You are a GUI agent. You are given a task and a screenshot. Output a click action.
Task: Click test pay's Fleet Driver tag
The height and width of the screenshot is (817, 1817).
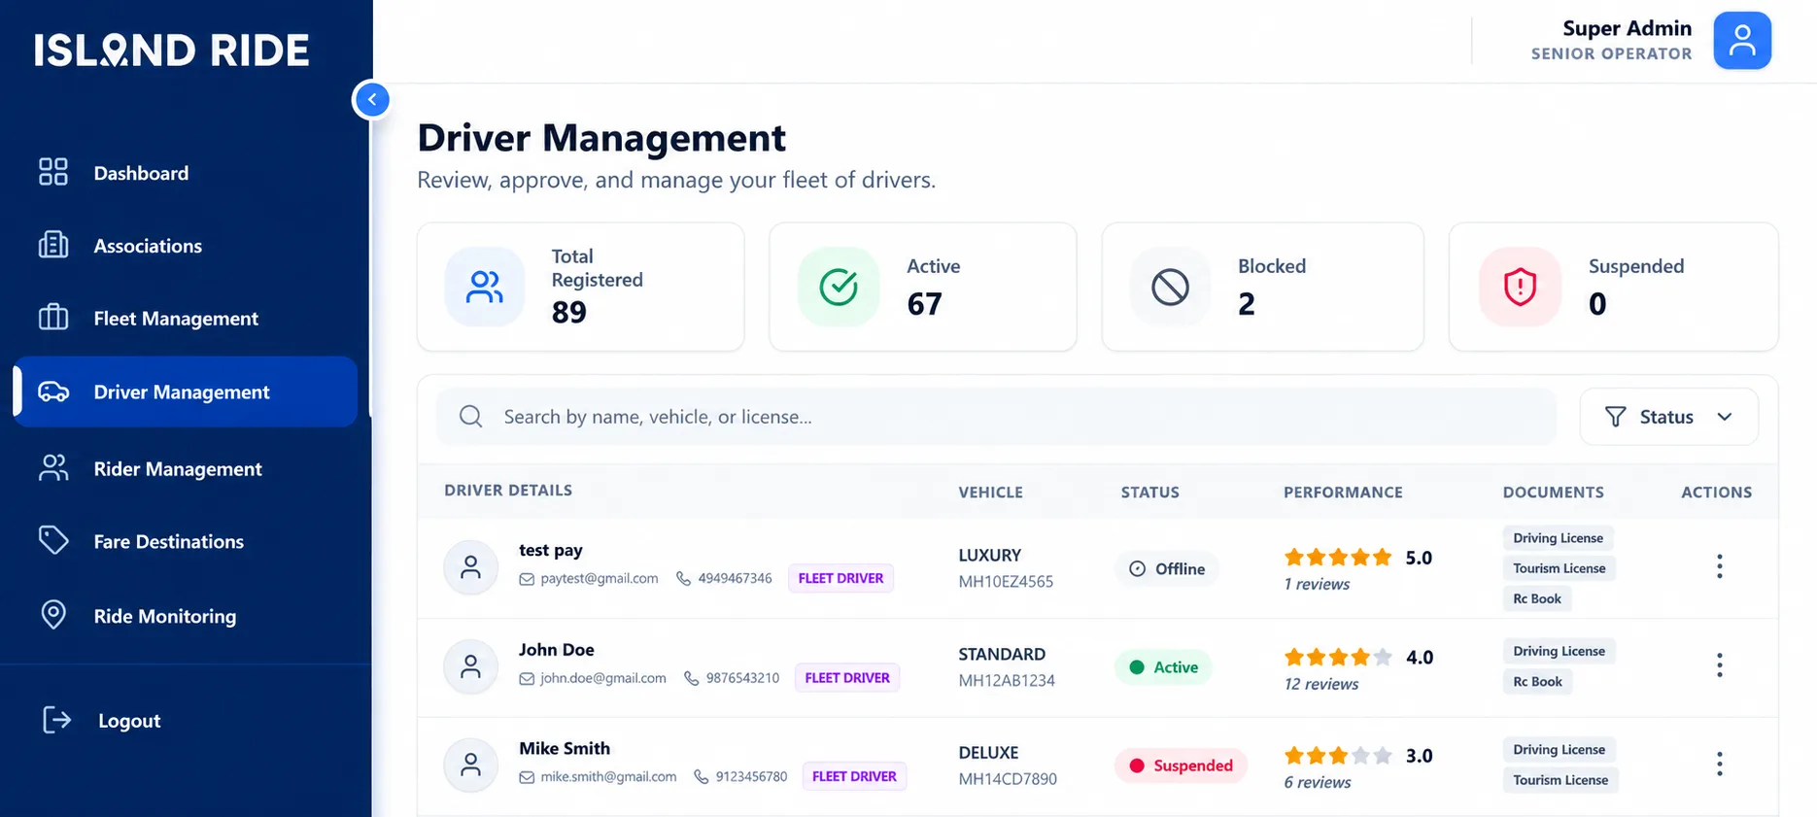(x=840, y=578)
